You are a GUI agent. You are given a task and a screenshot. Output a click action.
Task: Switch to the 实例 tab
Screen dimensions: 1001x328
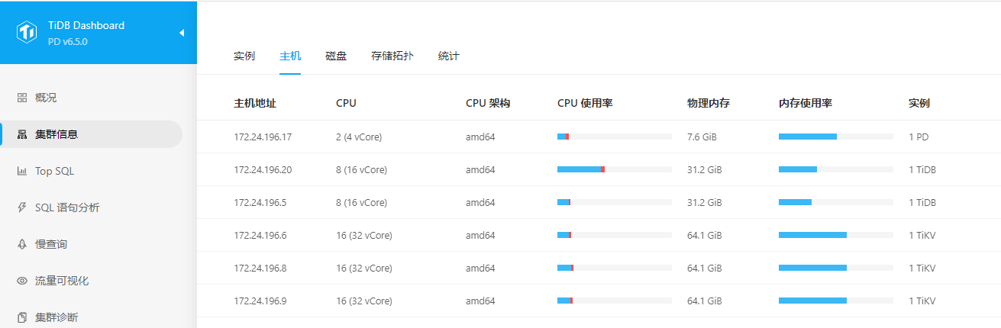[244, 56]
